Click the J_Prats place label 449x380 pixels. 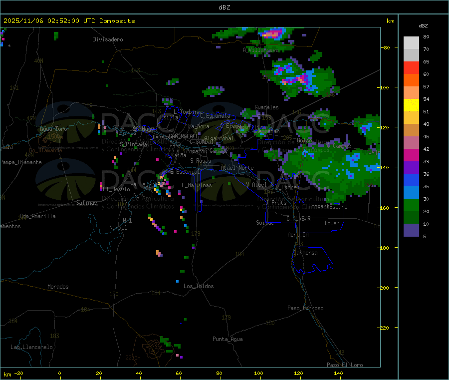[x=276, y=203]
